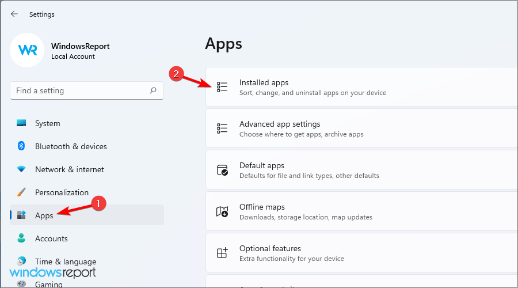Click the Personalization paintbrush icon
The width and height of the screenshot is (518, 288).
21,192
